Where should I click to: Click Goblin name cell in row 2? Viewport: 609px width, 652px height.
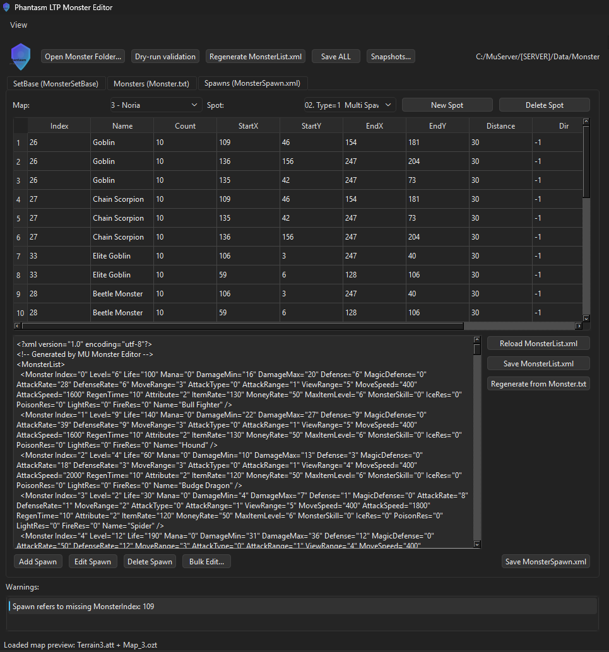pos(122,161)
